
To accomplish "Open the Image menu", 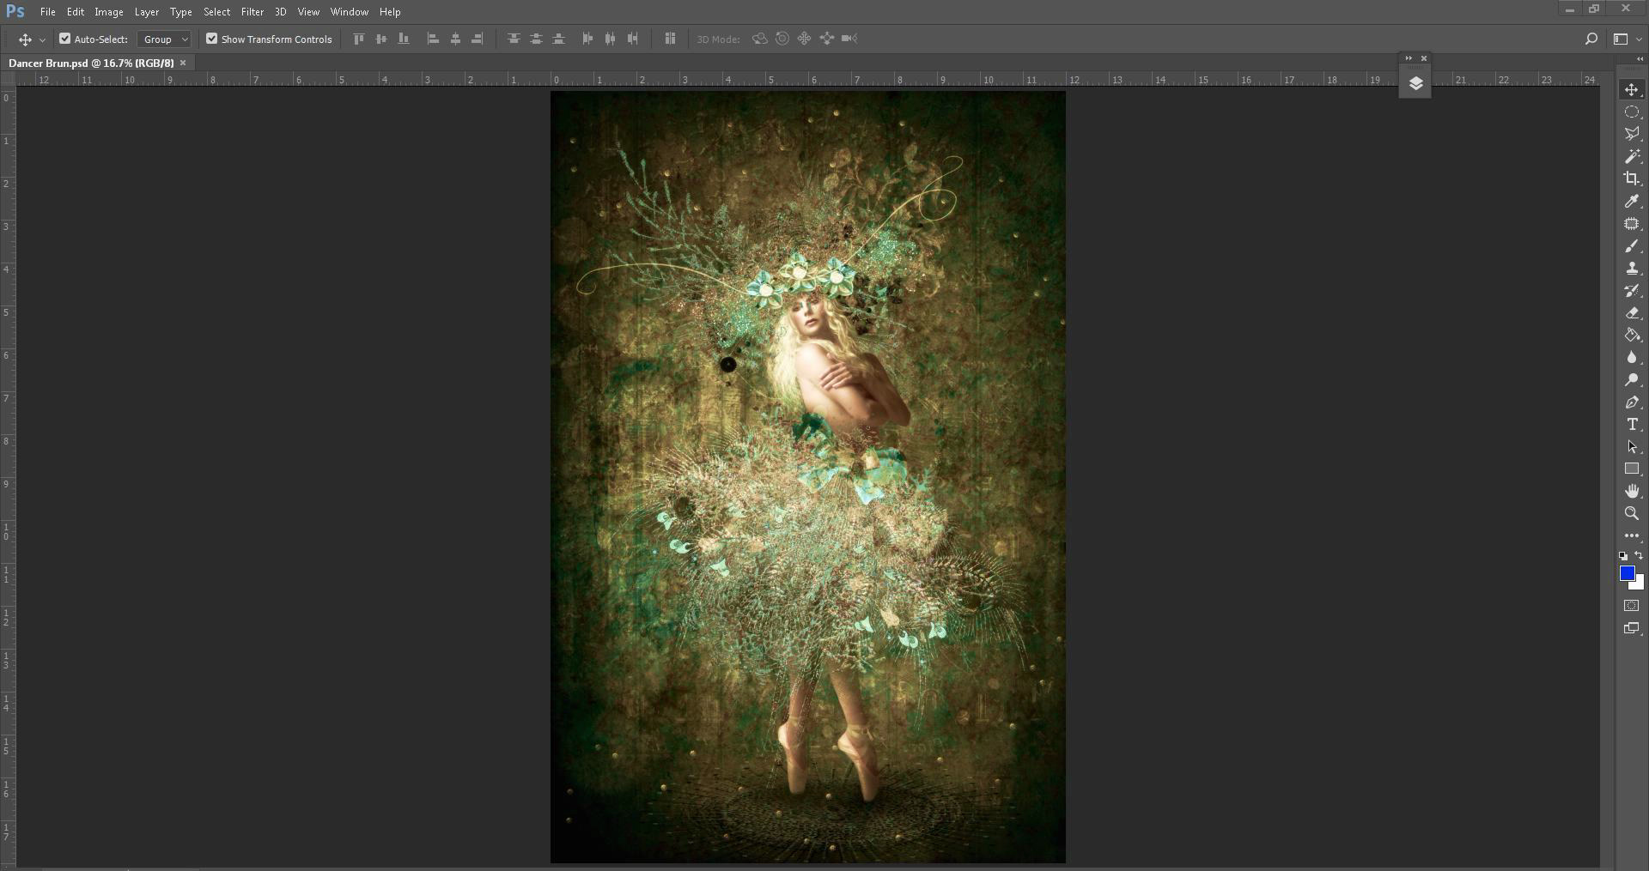I will click(x=108, y=12).
